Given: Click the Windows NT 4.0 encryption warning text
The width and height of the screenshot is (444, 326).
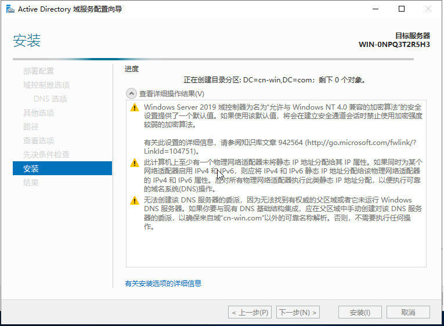Looking at the screenshot, I should [x=283, y=116].
